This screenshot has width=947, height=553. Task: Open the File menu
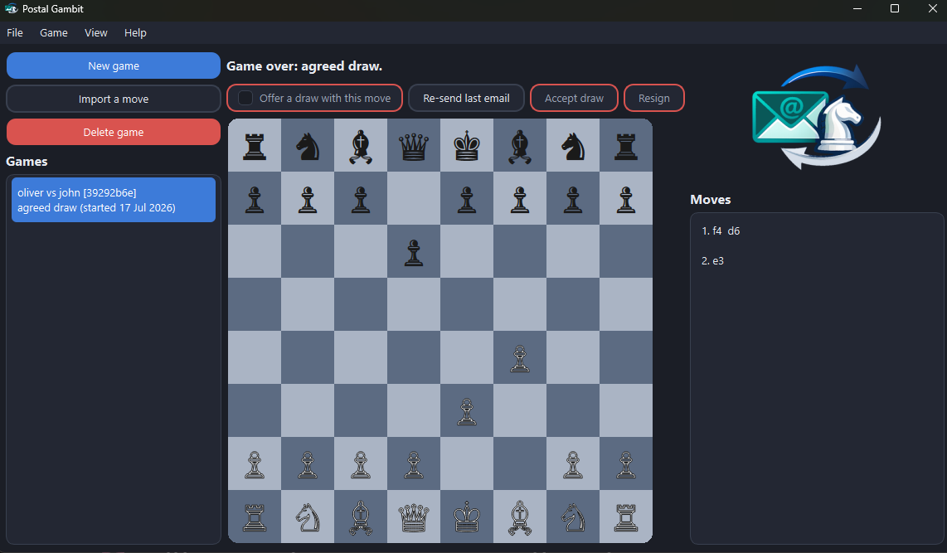coord(14,32)
